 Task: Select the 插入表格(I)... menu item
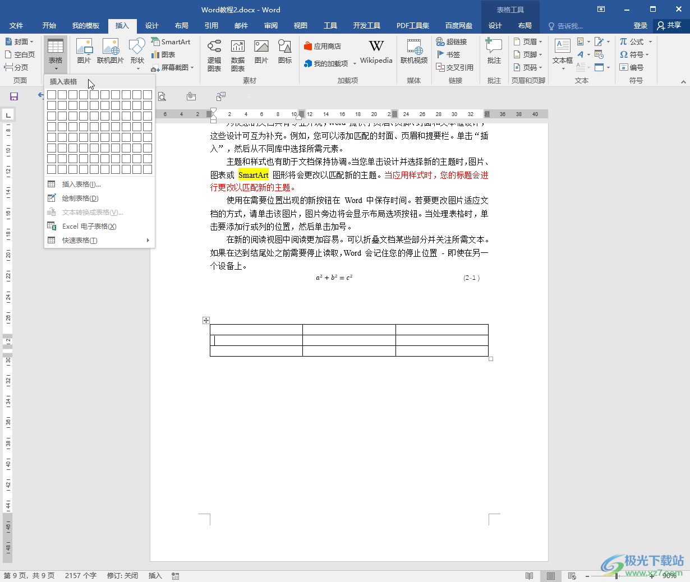coord(99,184)
